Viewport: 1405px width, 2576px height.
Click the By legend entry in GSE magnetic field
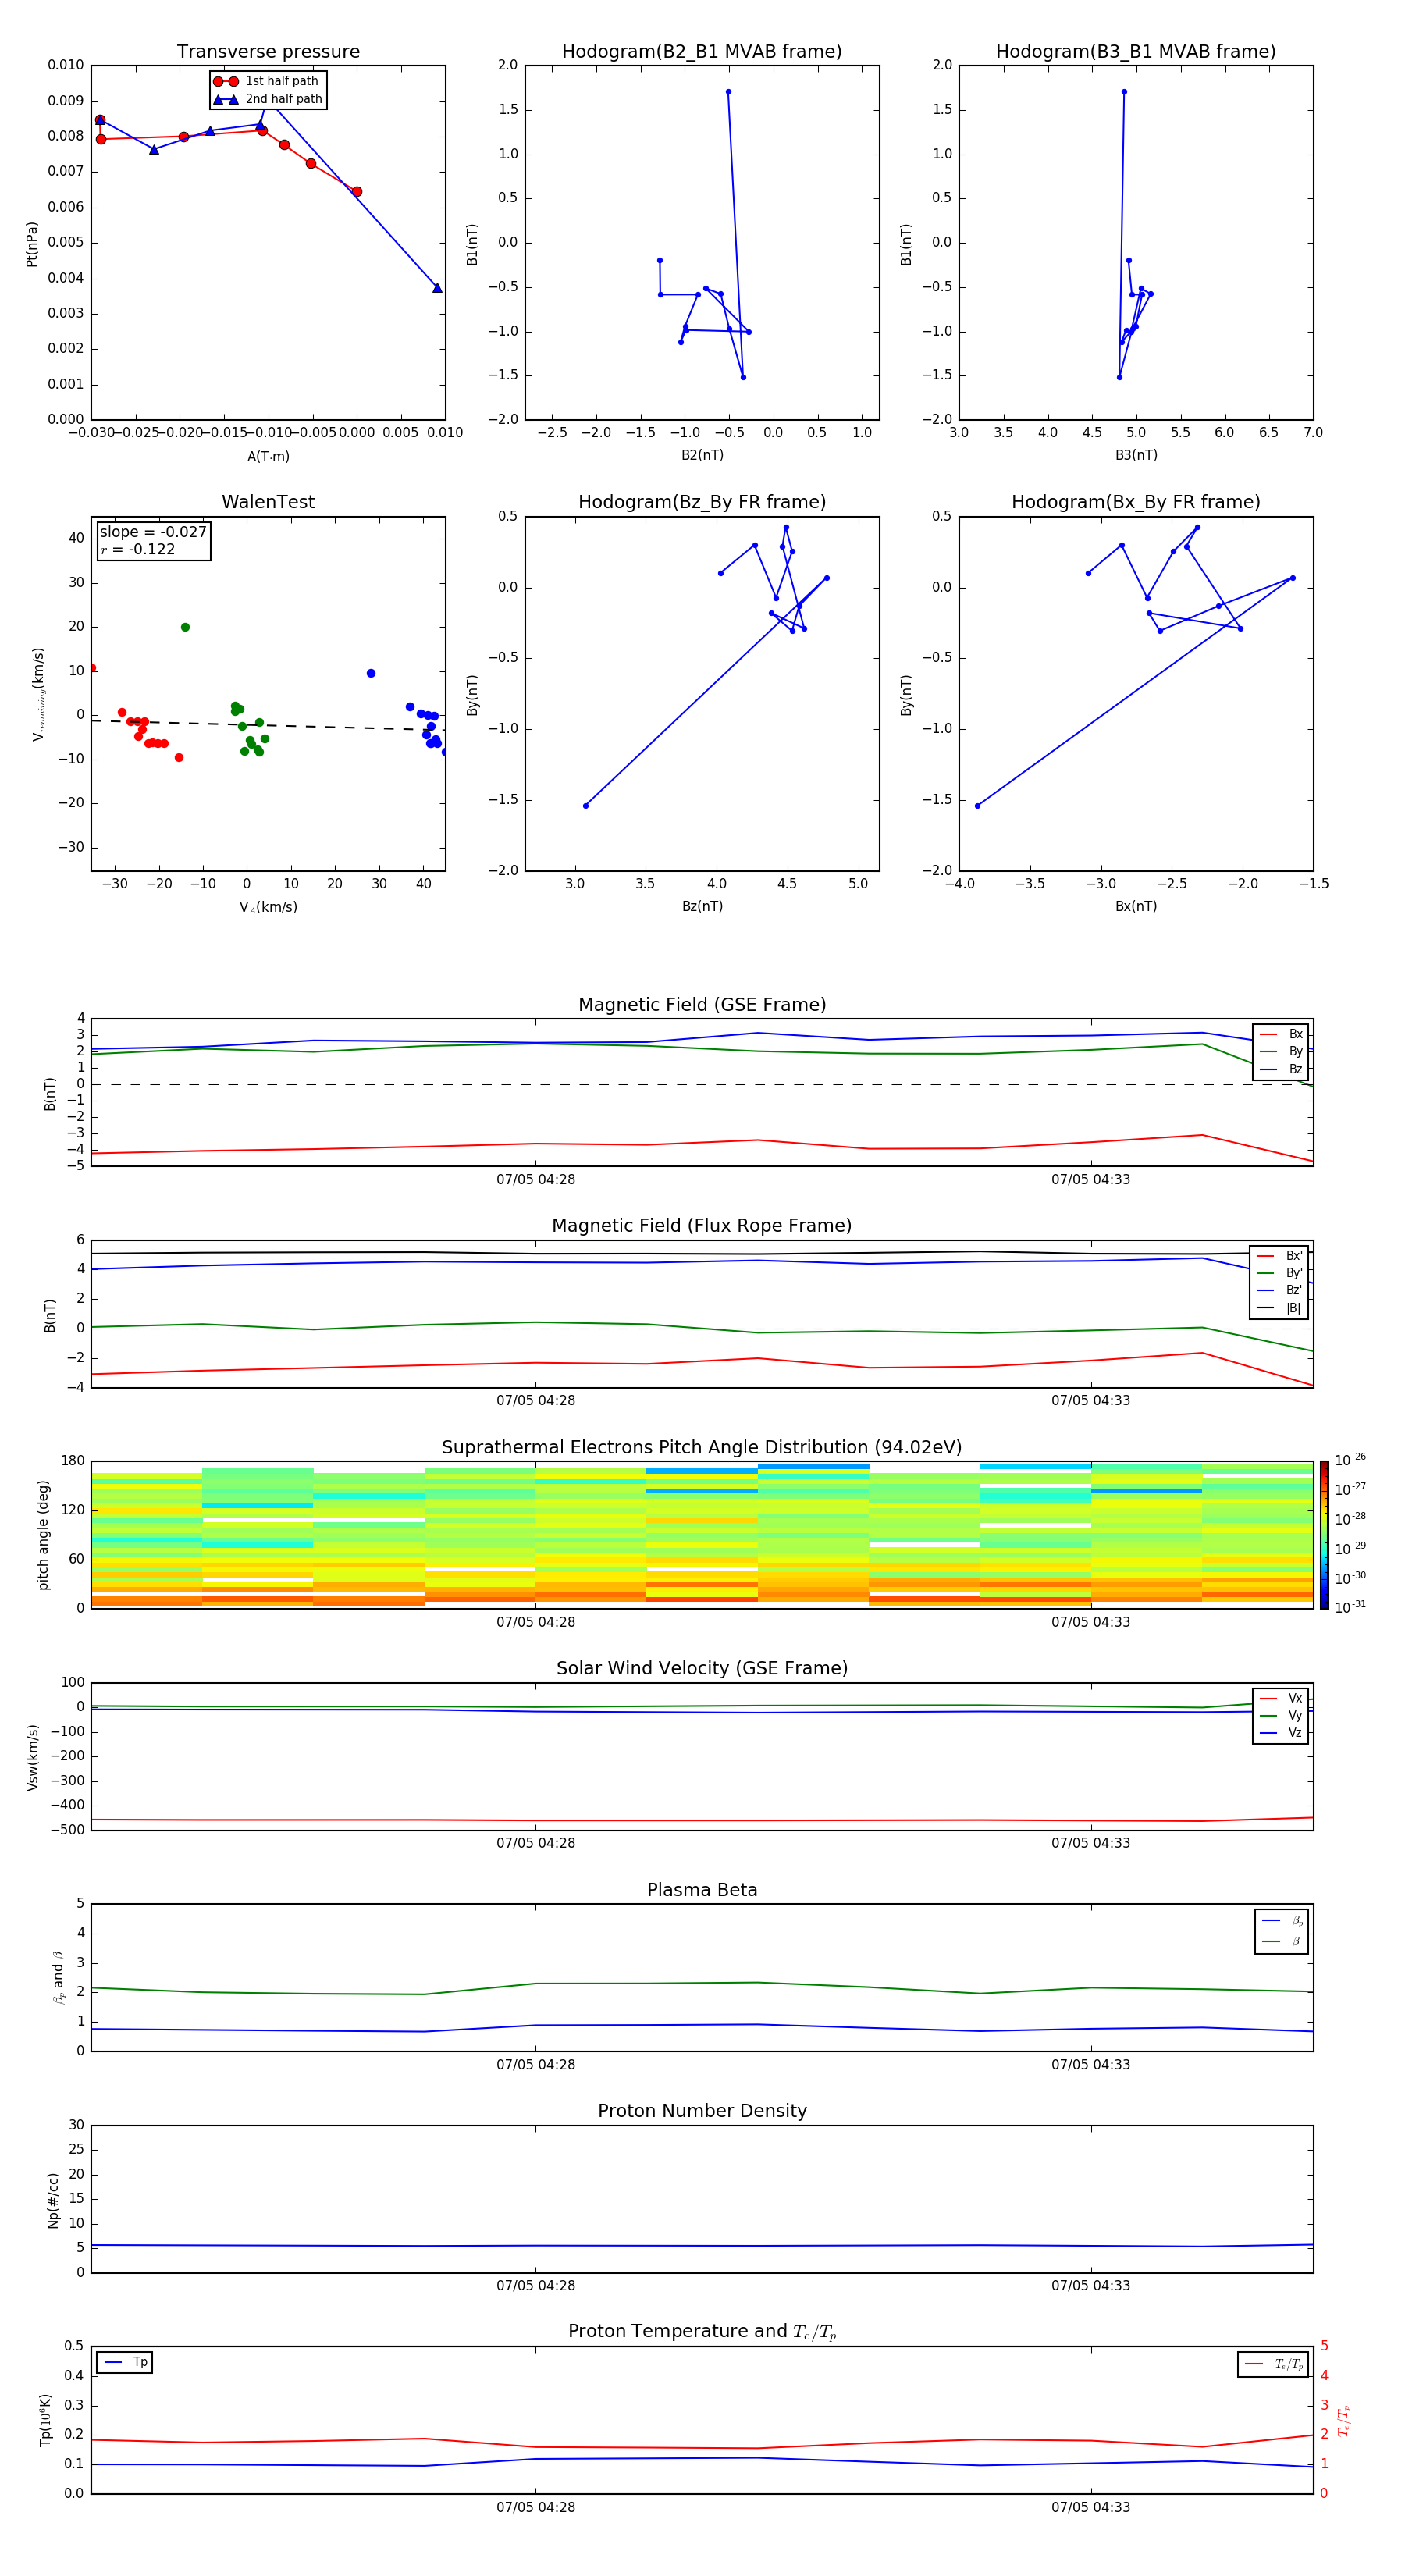pos(1281,1052)
